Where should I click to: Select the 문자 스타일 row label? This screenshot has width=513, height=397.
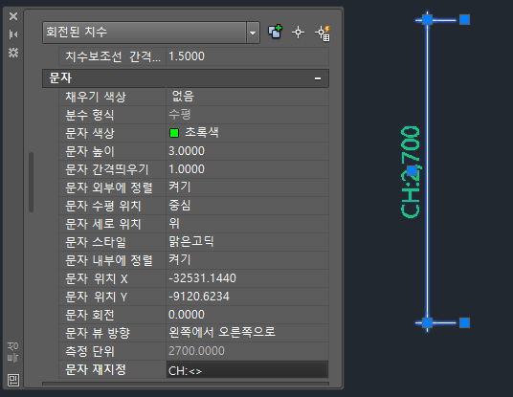tap(96, 242)
